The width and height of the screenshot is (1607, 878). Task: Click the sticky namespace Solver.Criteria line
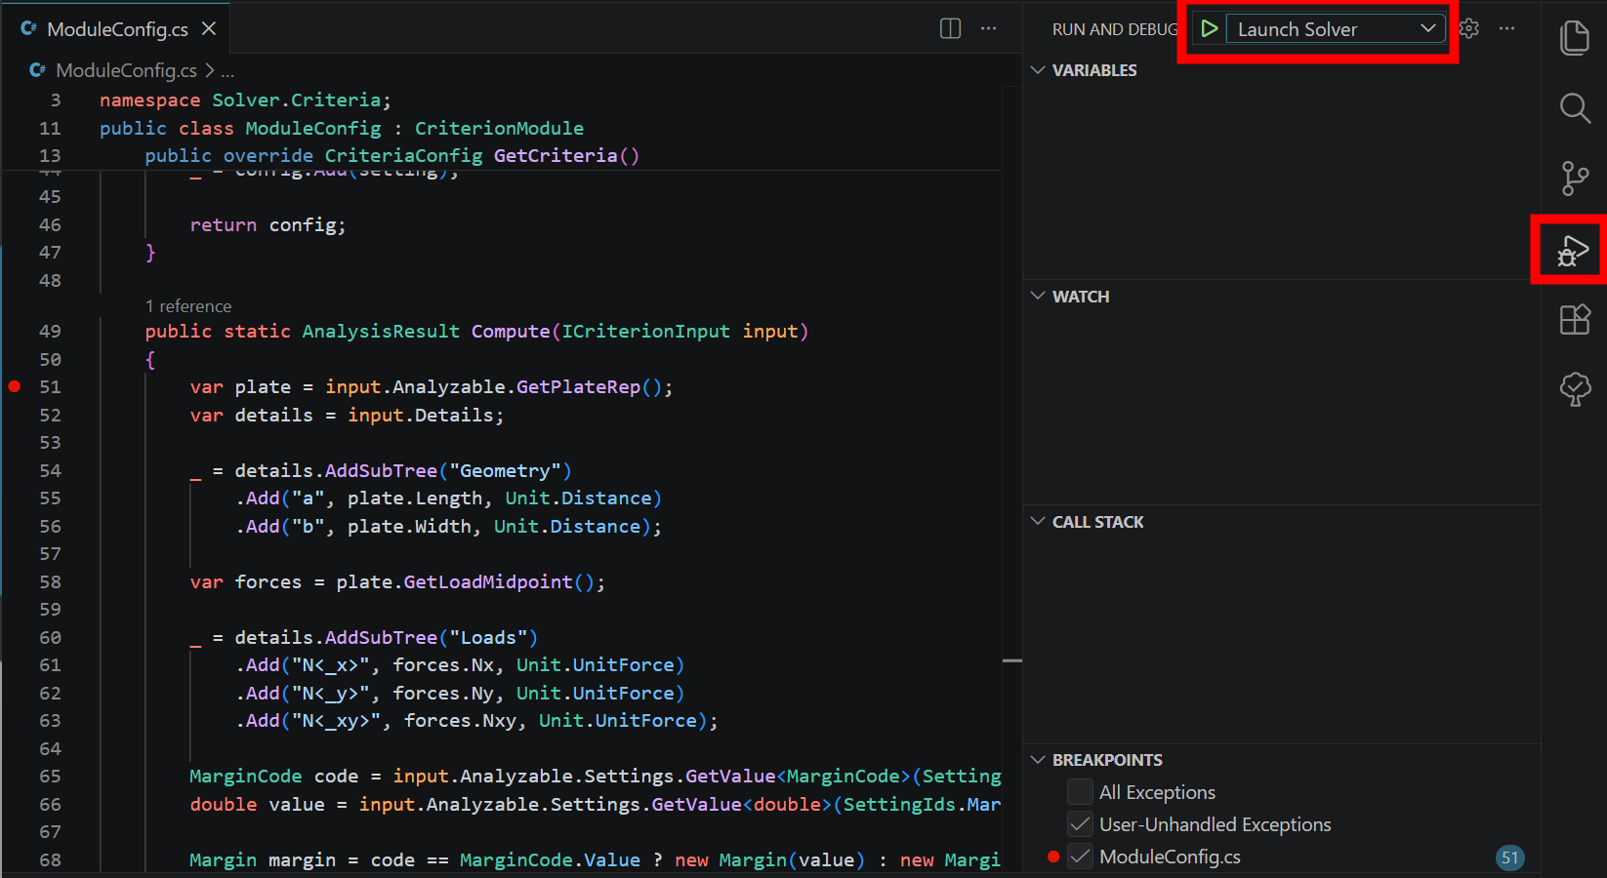click(x=245, y=100)
